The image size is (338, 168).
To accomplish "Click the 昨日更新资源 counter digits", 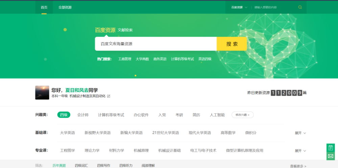I will pos(287,93).
